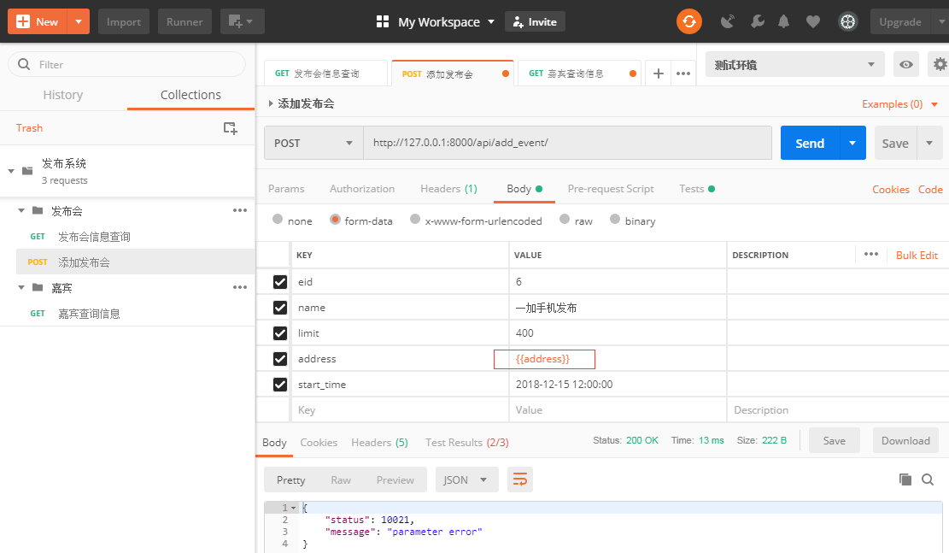This screenshot has width=949, height=553.
Task: Uncheck the start_time parameter checkbox
Action: pyautogui.click(x=279, y=385)
